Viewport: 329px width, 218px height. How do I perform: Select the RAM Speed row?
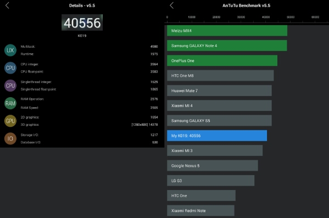click(89, 108)
